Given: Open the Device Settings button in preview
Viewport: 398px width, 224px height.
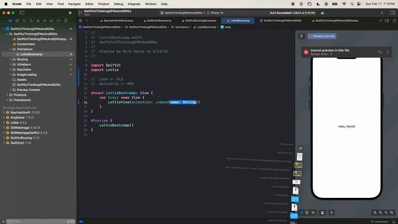Looking at the screenshot, I should 322,213.
